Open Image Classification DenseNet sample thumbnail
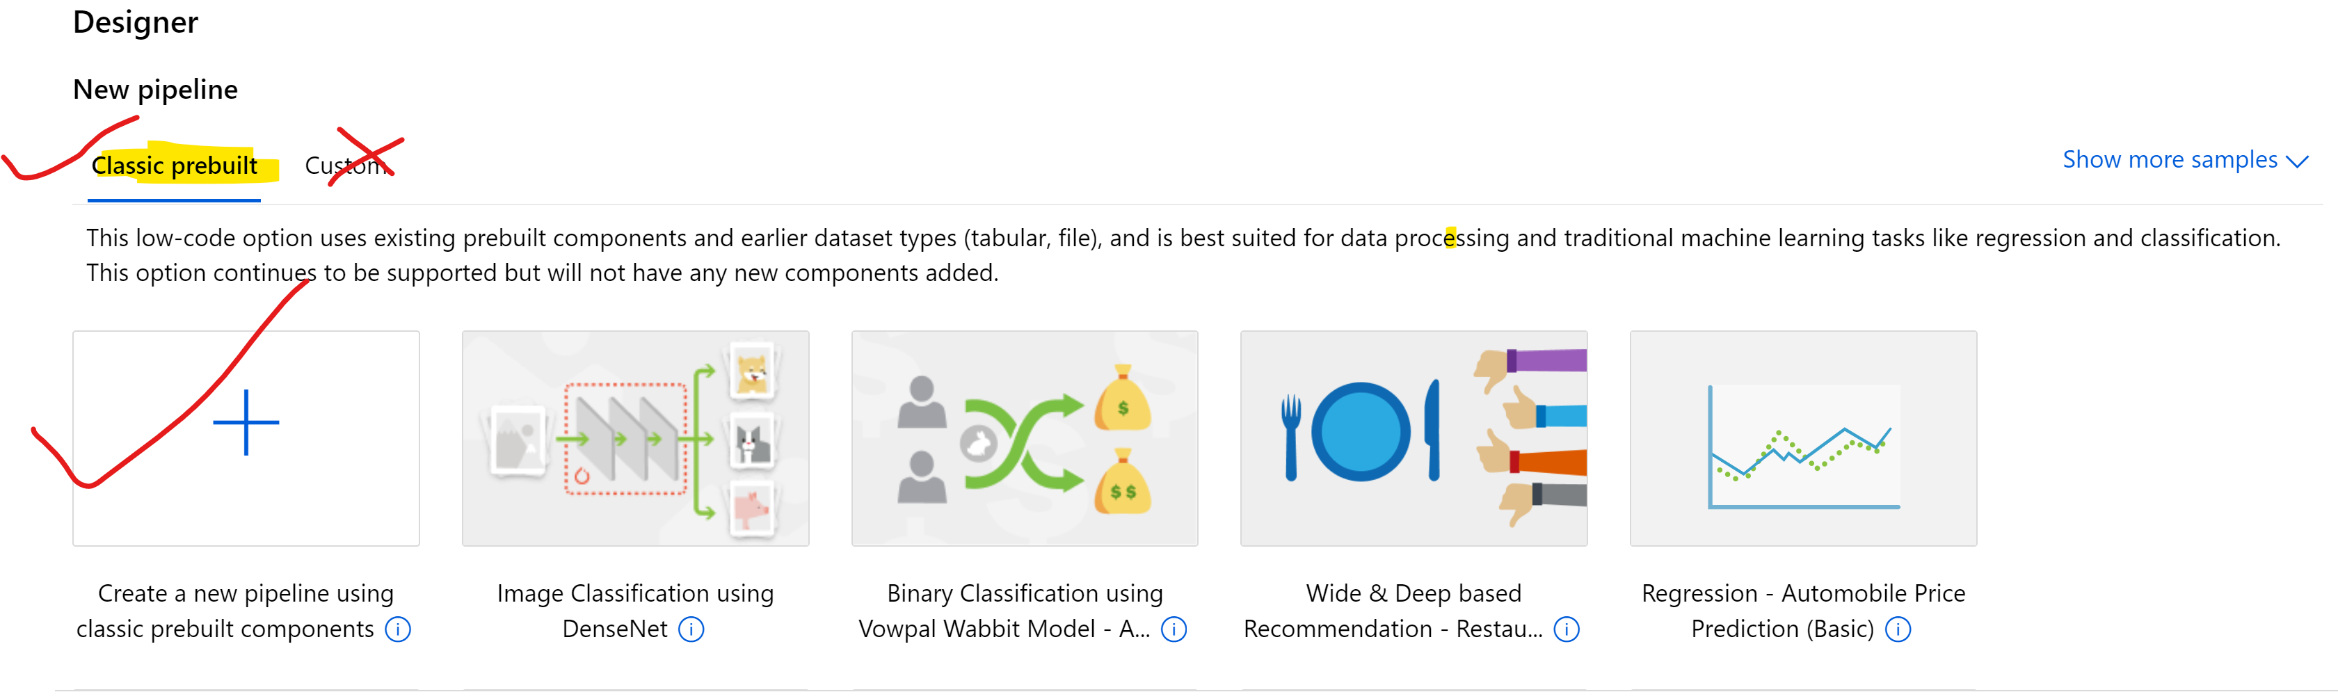Viewport: 2338px width, 699px height. 635,438
